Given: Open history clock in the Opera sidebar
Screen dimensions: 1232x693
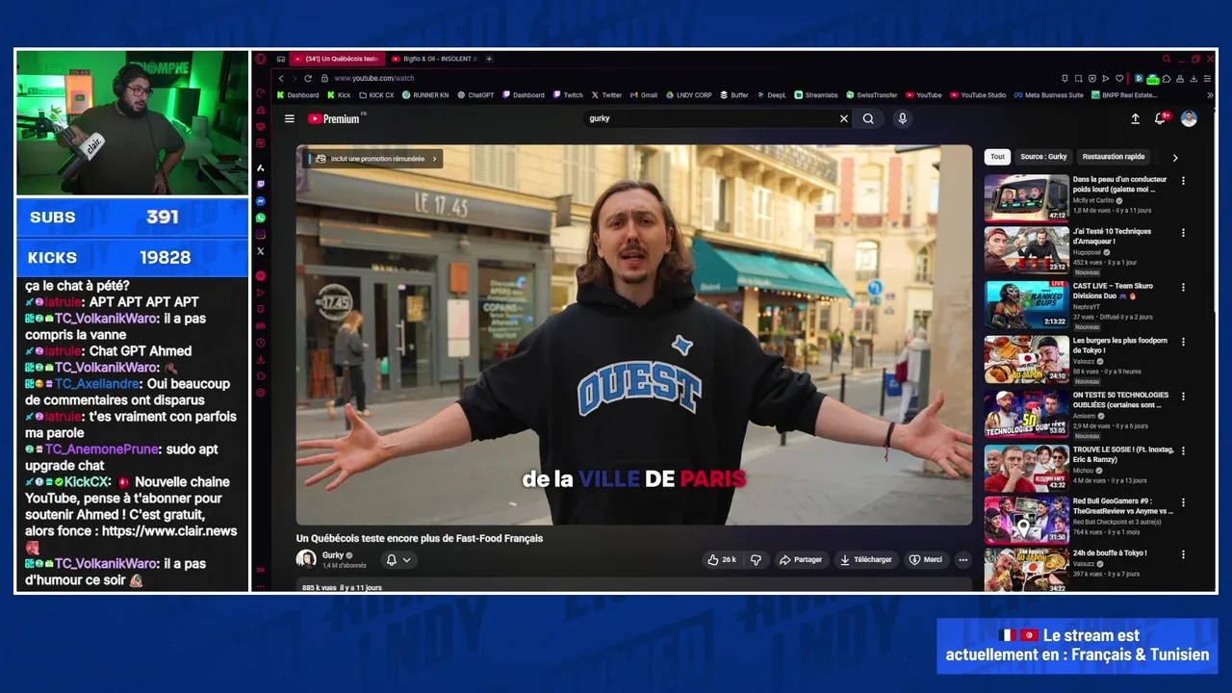Looking at the screenshot, I should pos(260,343).
